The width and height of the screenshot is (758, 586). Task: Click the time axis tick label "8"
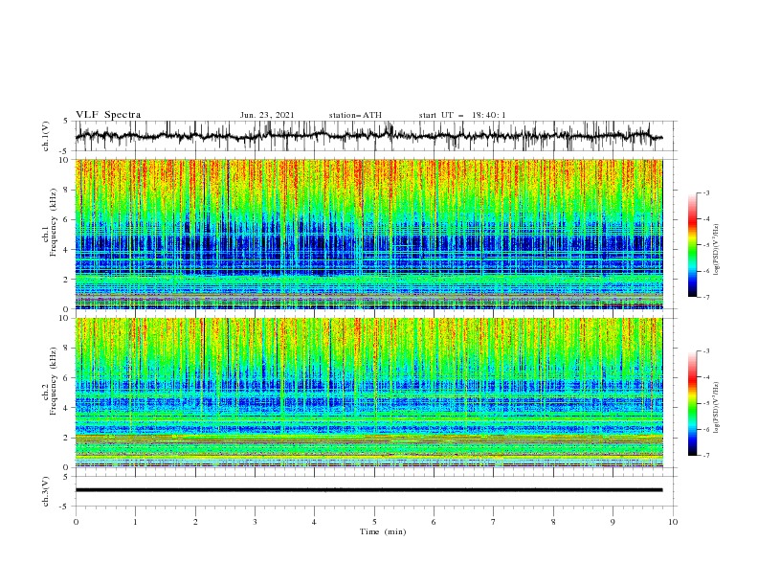click(553, 522)
